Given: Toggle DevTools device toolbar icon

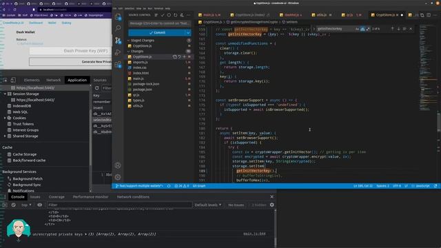Looking at the screenshot, I should (x=13, y=80).
